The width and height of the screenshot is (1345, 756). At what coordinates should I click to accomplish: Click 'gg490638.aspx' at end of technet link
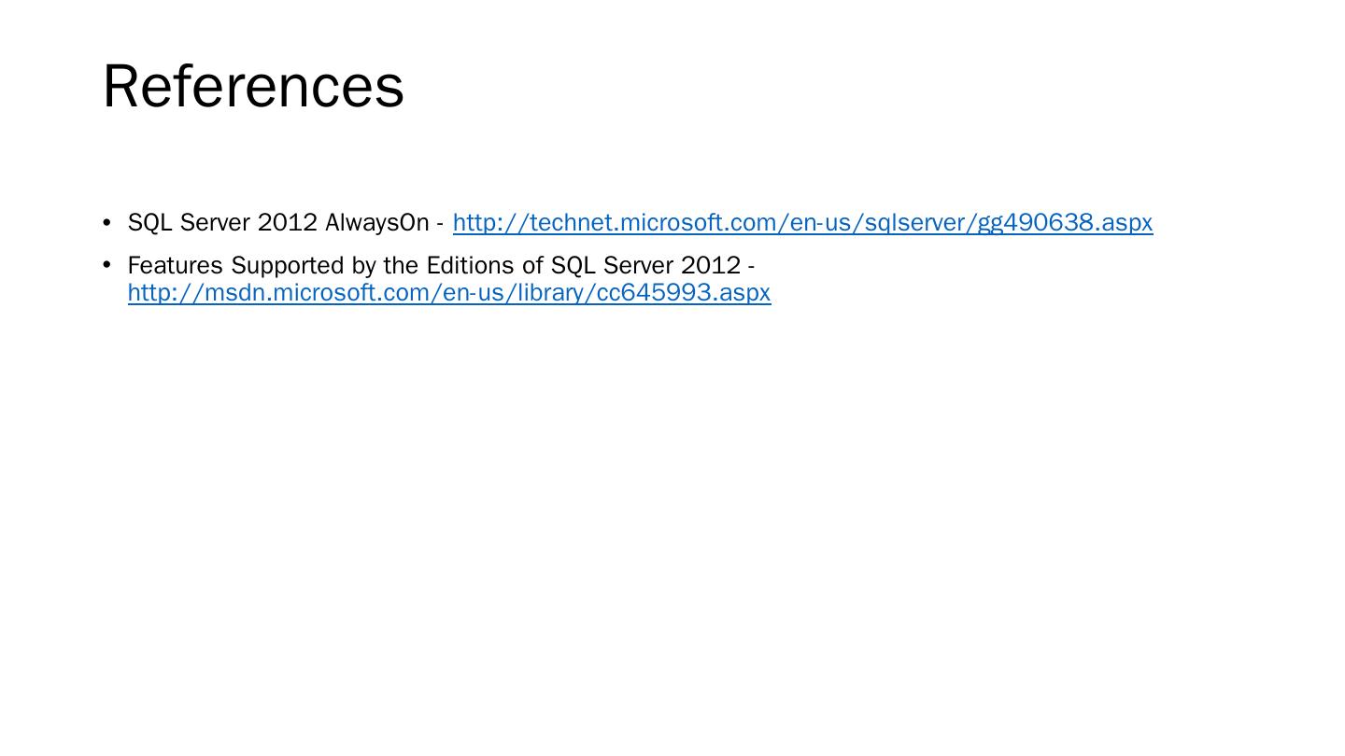pyautogui.click(x=1065, y=223)
